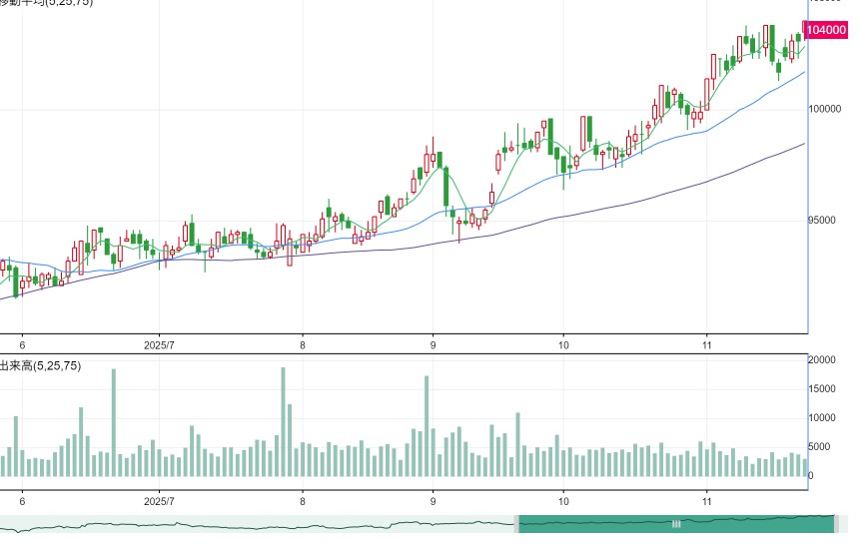Viewport: 860px width, 549px height.
Task: Click month 6 label under volume chart
Action: [22, 501]
